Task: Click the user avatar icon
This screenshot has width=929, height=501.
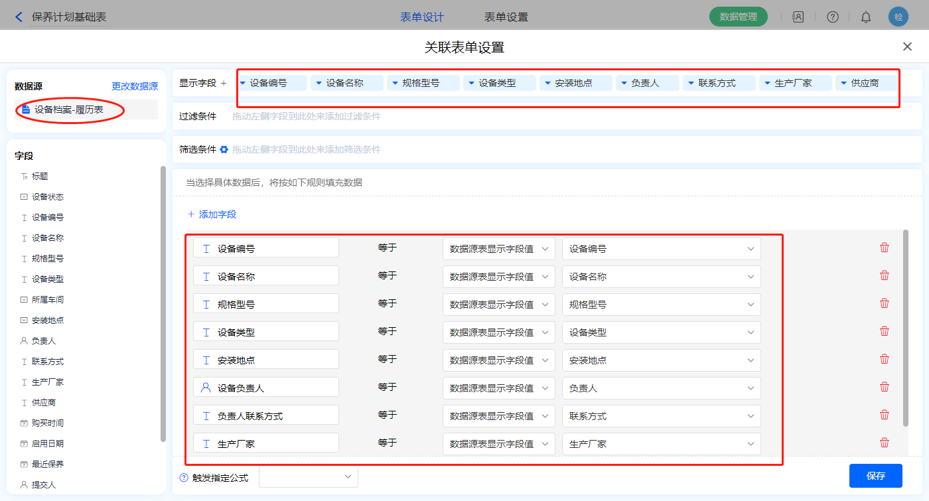Action: coord(898,17)
